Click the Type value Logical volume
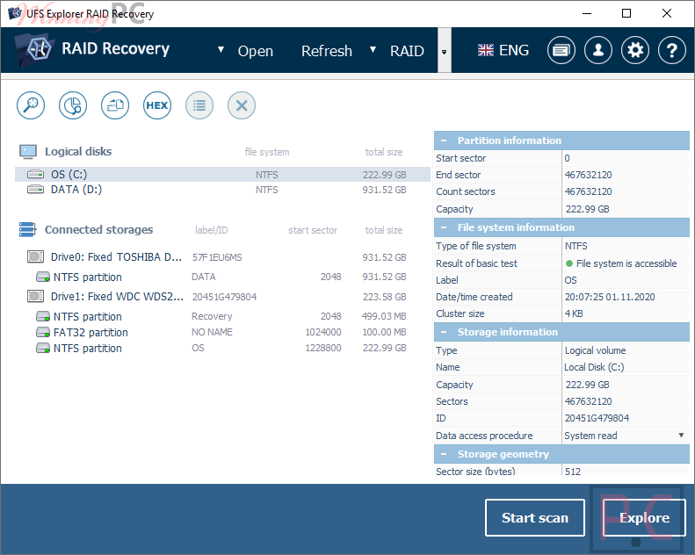This screenshot has height=555, width=695. pos(595,350)
